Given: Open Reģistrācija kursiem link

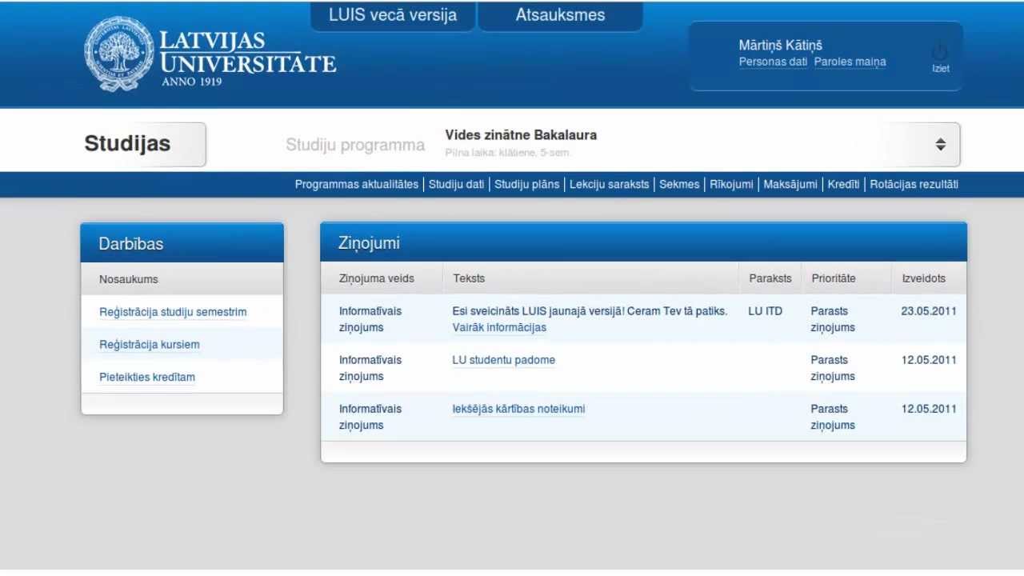Looking at the screenshot, I should 150,345.
